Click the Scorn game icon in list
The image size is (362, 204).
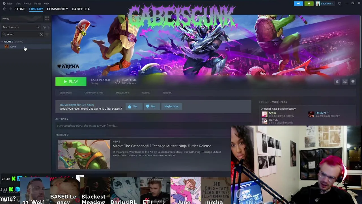pyautogui.click(x=7, y=46)
